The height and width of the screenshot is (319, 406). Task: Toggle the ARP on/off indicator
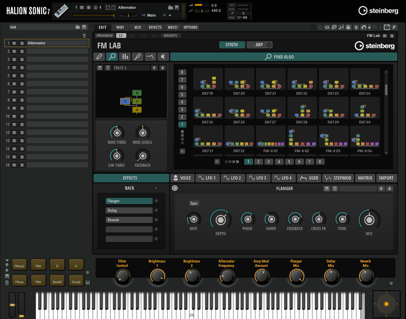[x=269, y=45]
